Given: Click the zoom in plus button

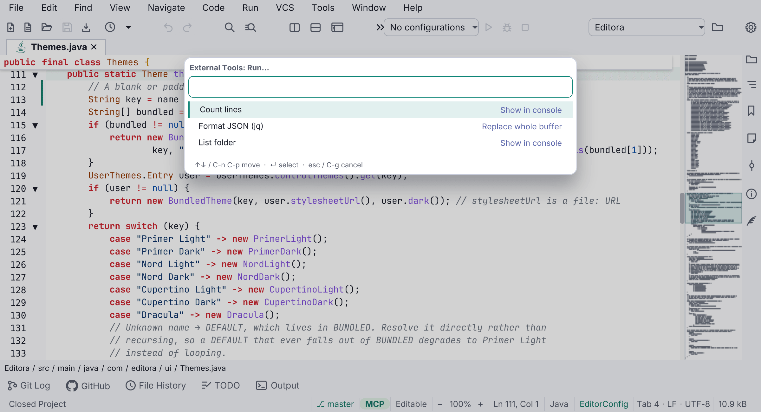Looking at the screenshot, I should click(x=480, y=404).
